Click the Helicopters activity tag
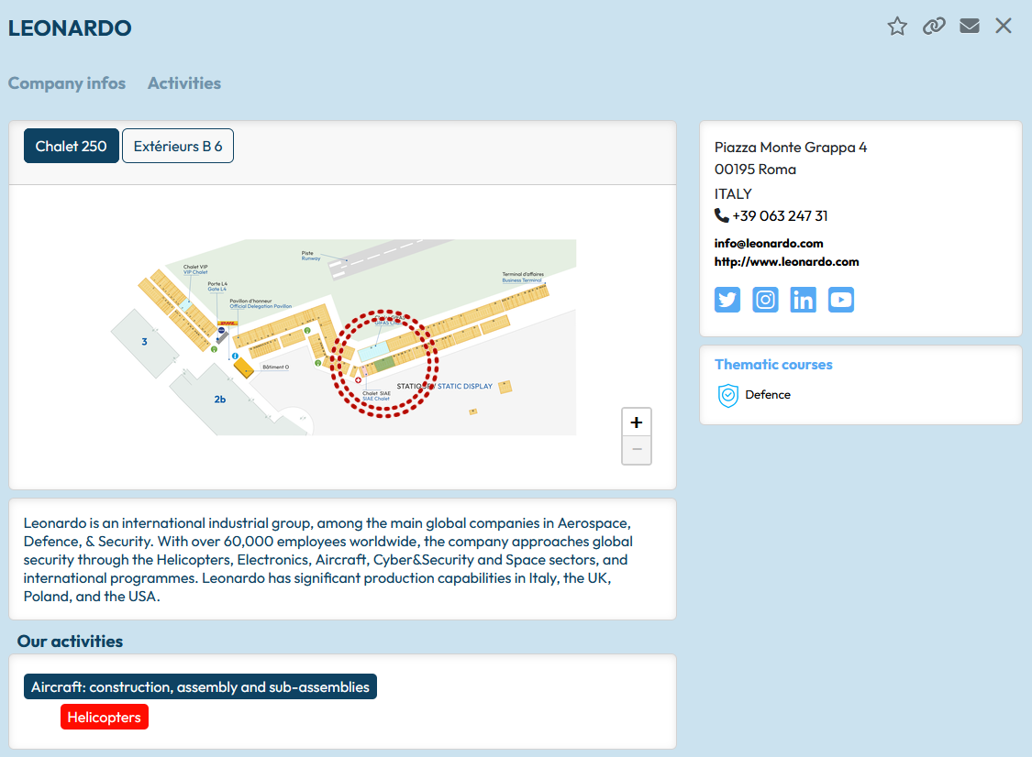This screenshot has height=757, width=1032. click(105, 718)
